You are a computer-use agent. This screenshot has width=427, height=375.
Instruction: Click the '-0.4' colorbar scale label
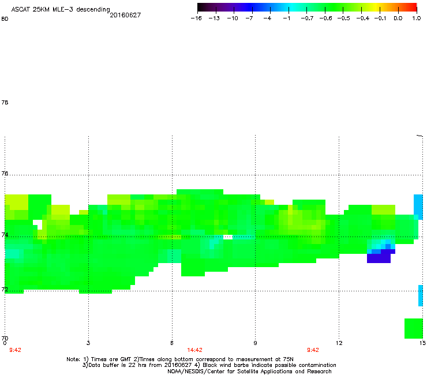[363, 18]
